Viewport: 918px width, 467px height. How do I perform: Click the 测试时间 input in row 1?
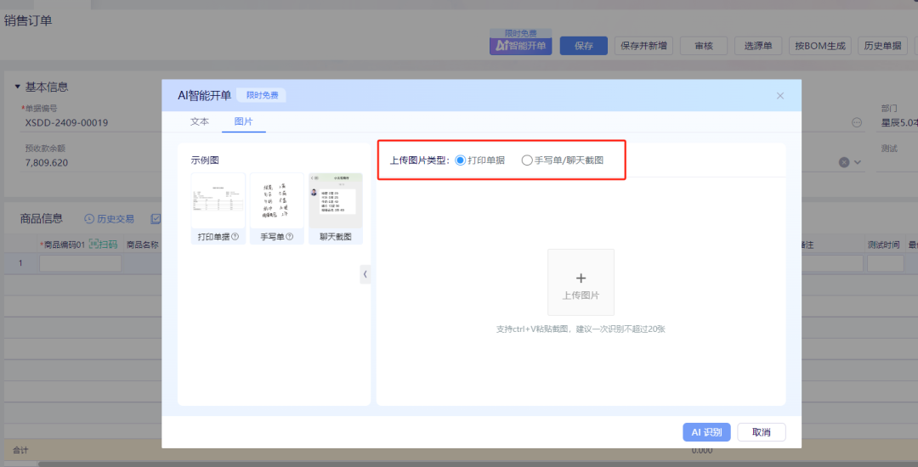tap(885, 263)
